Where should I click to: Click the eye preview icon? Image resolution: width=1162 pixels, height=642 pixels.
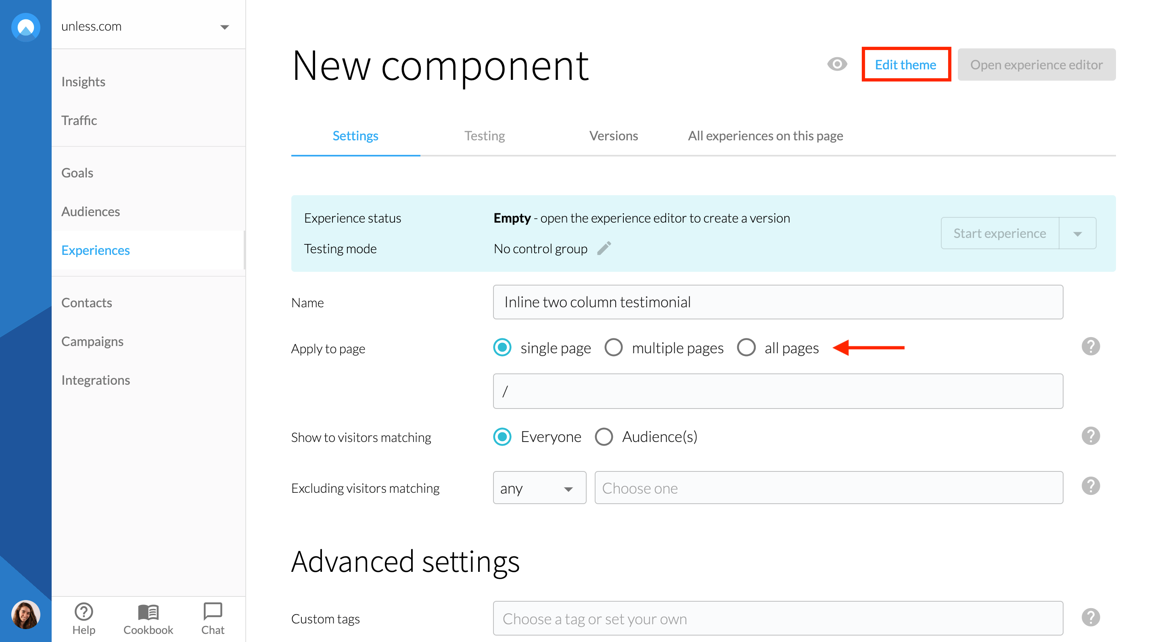tap(837, 65)
